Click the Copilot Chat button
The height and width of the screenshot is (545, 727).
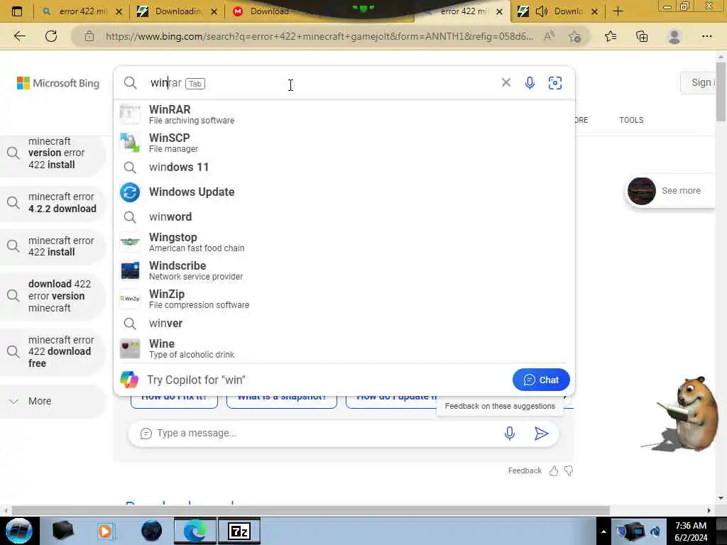[541, 380]
